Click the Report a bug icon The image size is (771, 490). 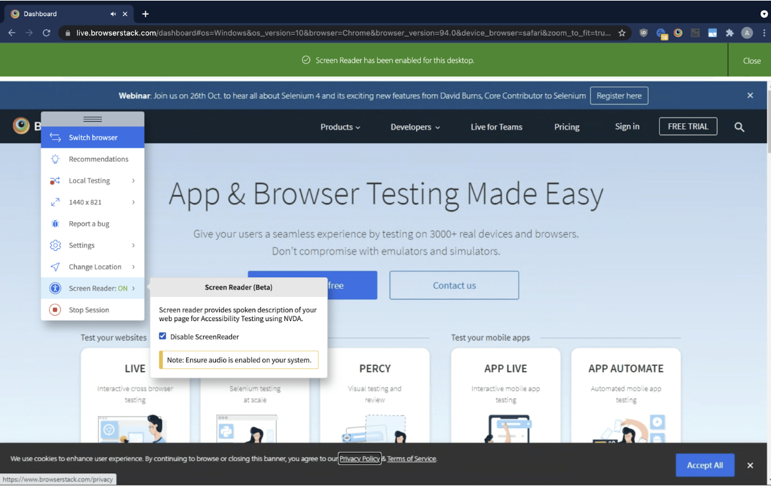55,224
